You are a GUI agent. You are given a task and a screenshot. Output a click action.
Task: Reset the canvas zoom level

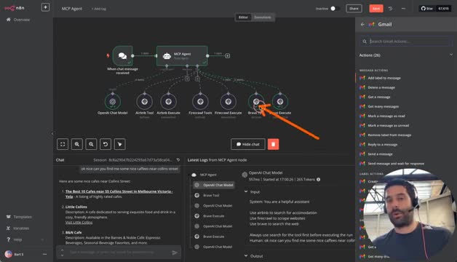click(x=106, y=144)
